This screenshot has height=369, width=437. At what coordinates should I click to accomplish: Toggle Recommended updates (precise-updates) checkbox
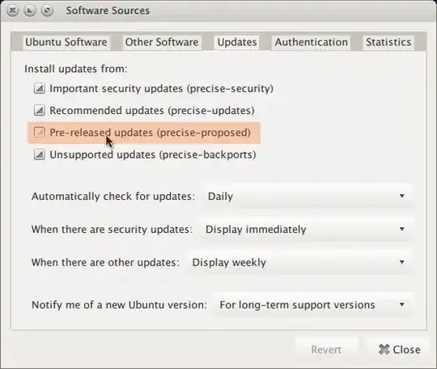39,110
